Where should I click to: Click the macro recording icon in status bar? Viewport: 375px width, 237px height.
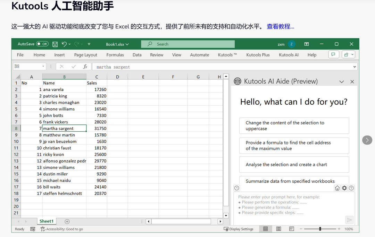click(x=32, y=229)
